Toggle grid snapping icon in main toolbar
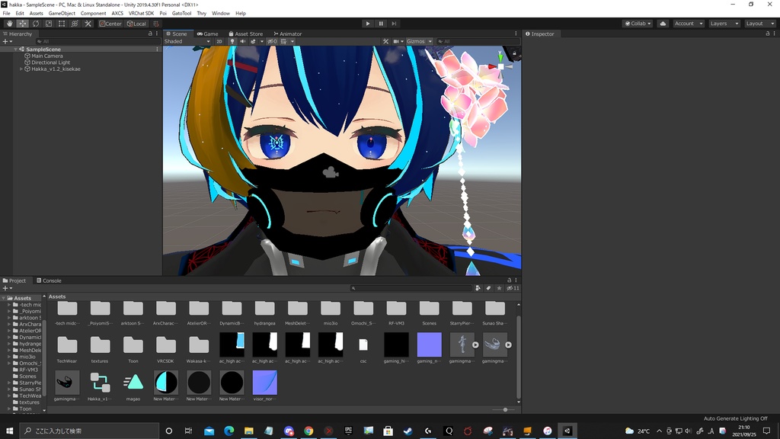This screenshot has height=439, width=780. pos(155,24)
